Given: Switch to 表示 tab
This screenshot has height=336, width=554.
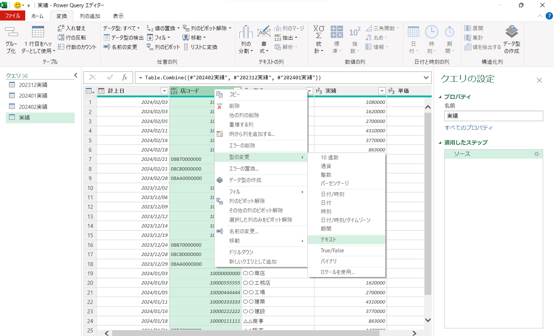Looking at the screenshot, I should [x=118, y=16].
